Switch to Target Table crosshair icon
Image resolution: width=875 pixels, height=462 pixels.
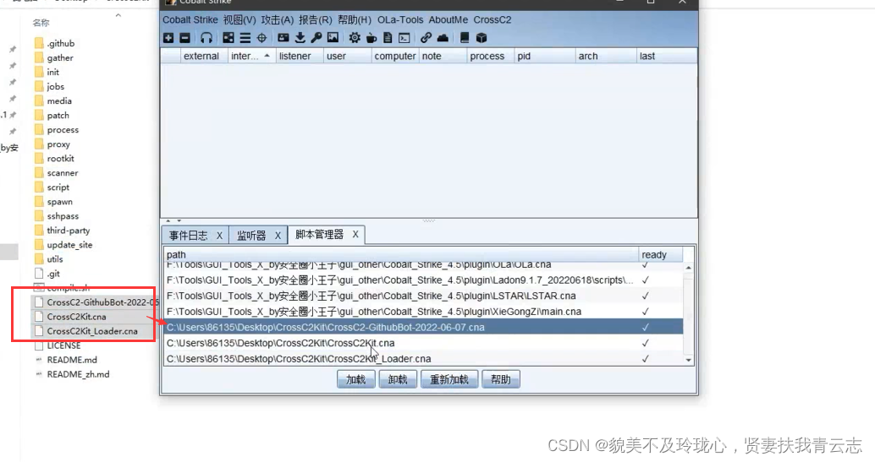261,38
